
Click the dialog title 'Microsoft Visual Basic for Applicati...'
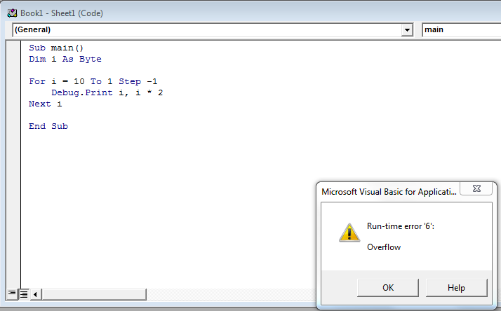(x=389, y=192)
